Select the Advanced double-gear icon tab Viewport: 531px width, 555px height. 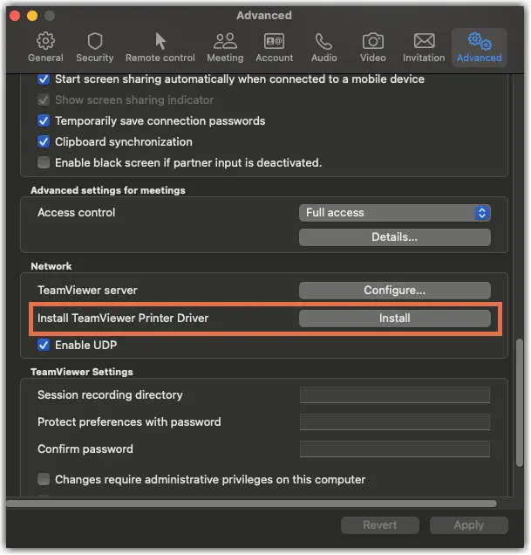pos(480,47)
